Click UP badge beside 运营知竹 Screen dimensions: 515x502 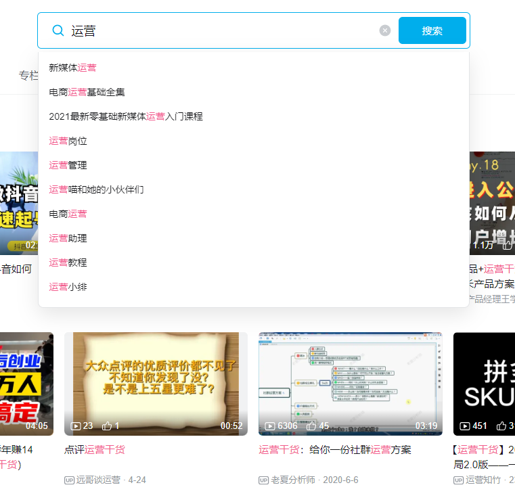pos(459,480)
